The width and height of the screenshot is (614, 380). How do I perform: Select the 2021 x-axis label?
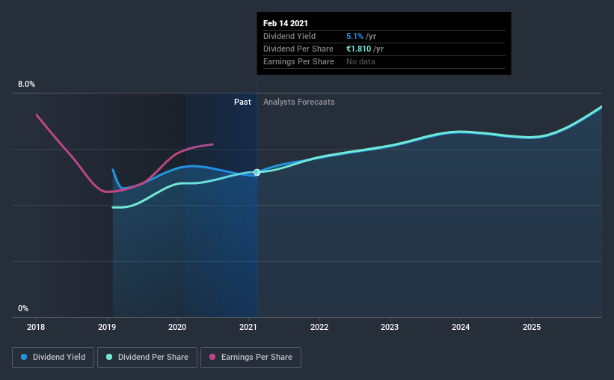(248, 327)
